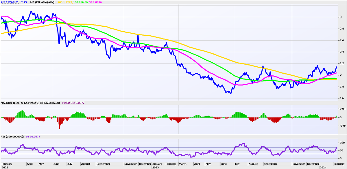Screen dimensions: 347x169
Task: Click the RFF.ASX@AUX ticker label in the price header
Action: point(10,2)
